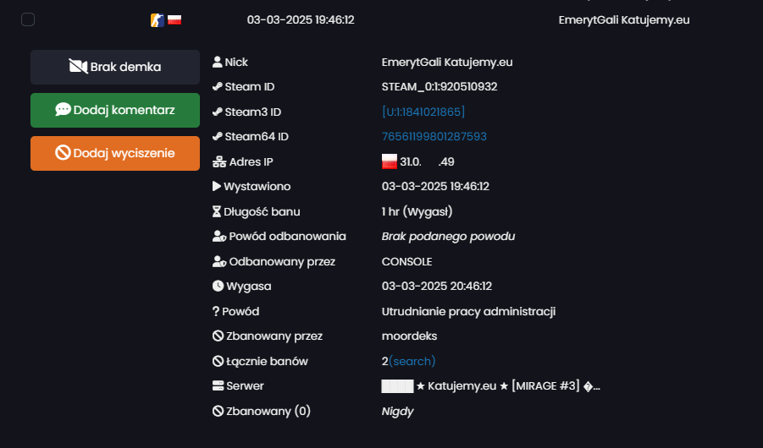The image size is (763, 448).
Task: Add a comment with Dodaj komentarz
Action: 115,110
